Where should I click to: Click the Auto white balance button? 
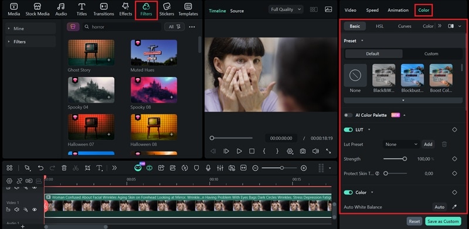click(439, 207)
